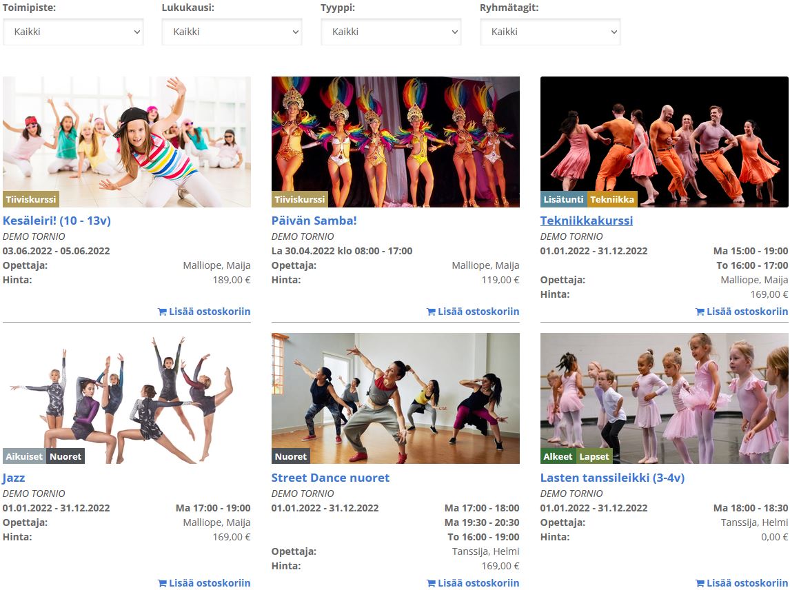Expand the Ryhmätagit filter dropdown
Viewport: 790px width, 590px height.
point(550,32)
